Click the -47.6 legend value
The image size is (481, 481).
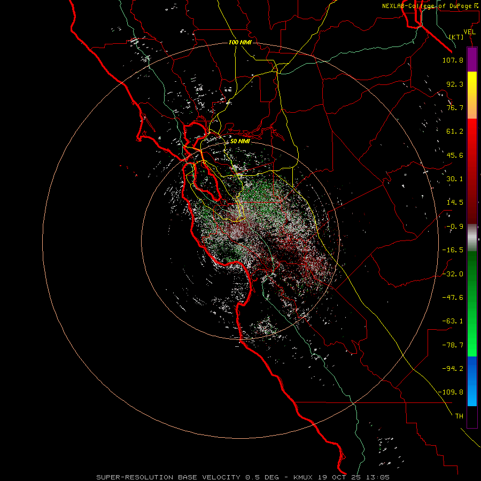(453, 298)
